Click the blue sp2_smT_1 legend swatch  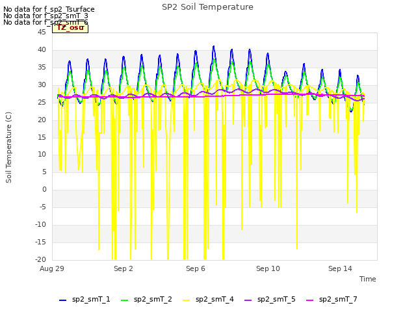point(62,300)
